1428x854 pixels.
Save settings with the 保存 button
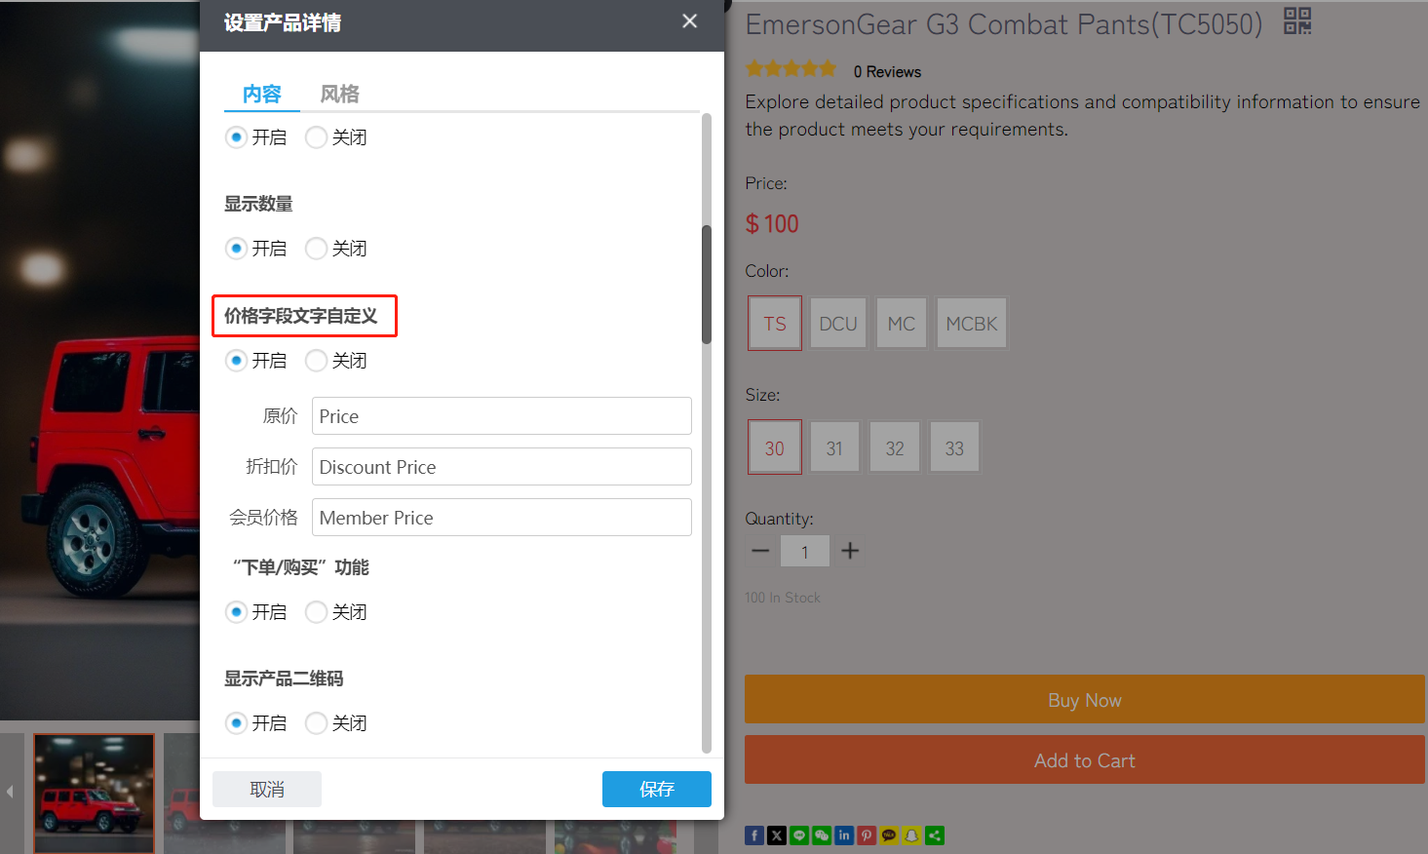tap(656, 789)
